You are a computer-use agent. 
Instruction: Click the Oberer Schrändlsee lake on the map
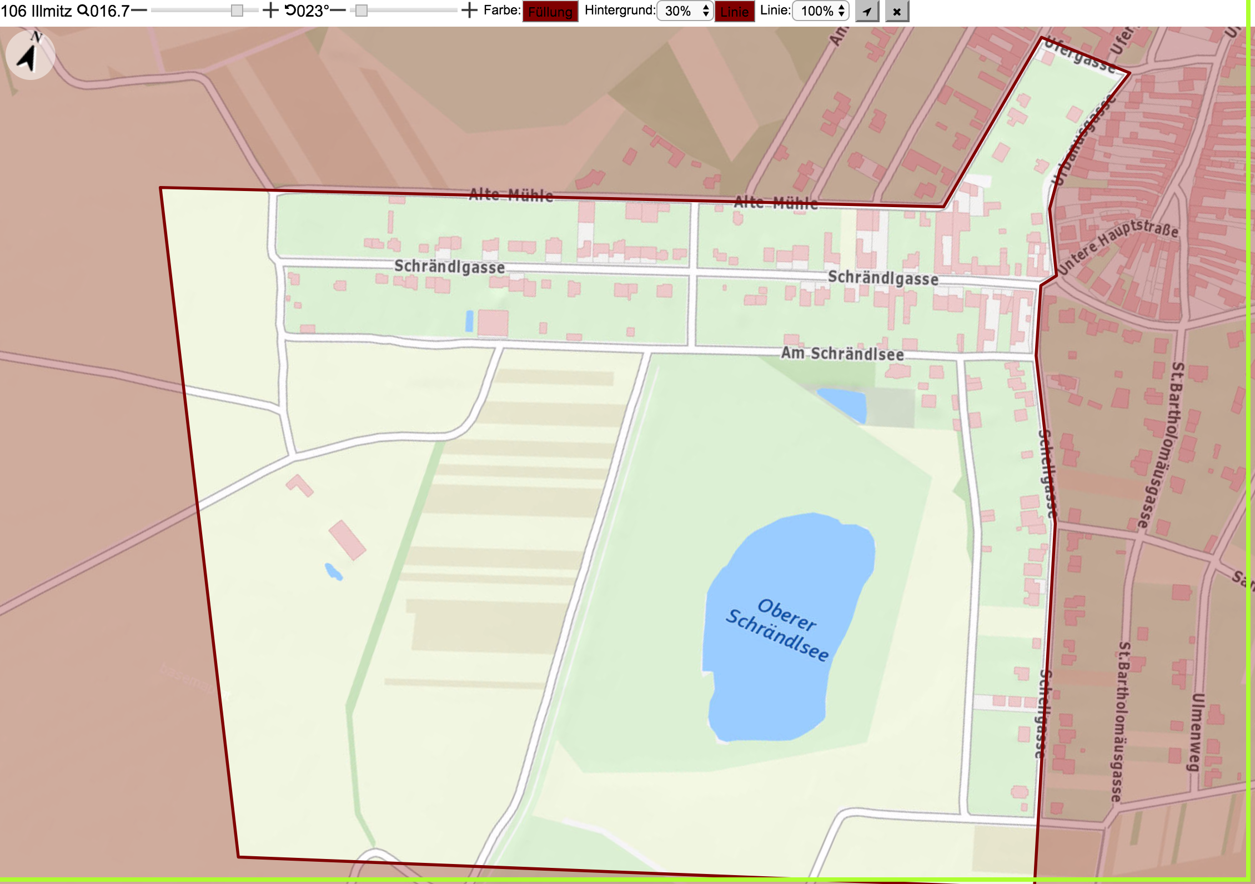[788, 627]
